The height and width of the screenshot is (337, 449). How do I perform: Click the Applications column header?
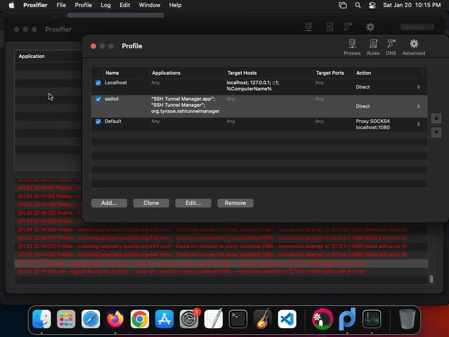(187, 73)
